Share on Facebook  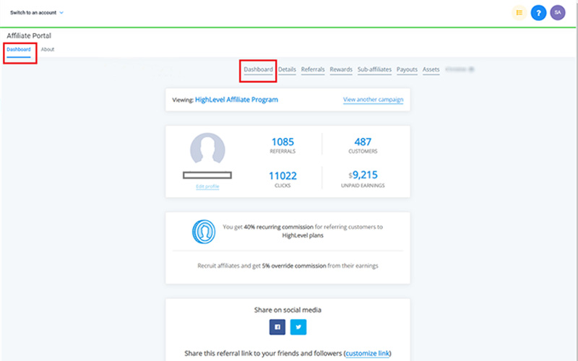click(x=277, y=327)
